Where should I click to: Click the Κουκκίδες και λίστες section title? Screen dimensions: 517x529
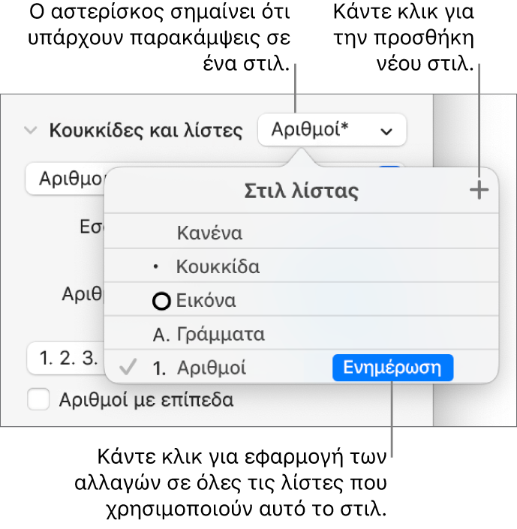pos(146,131)
